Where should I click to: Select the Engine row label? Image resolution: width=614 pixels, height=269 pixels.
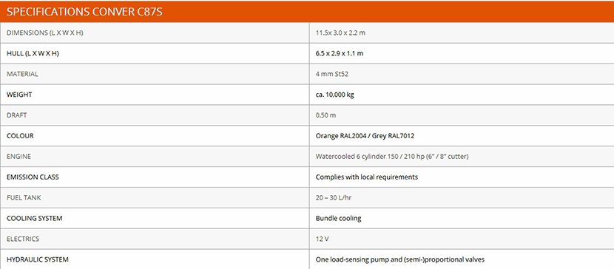(x=18, y=157)
